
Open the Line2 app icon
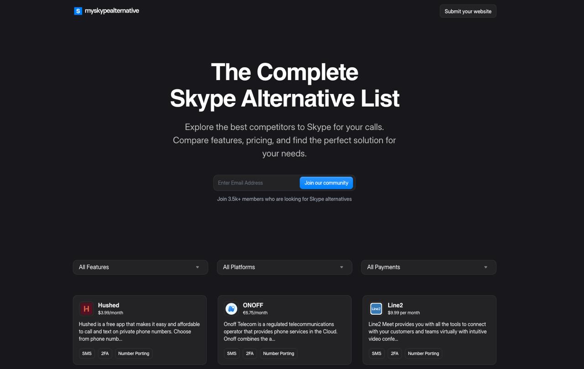tap(376, 309)
